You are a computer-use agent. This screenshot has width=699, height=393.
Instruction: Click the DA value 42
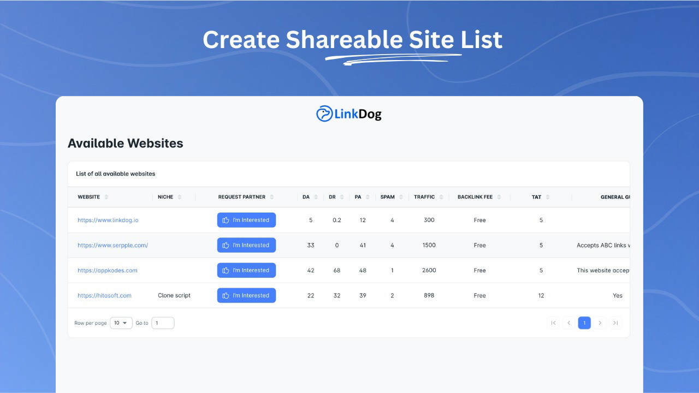coord(311,270)
